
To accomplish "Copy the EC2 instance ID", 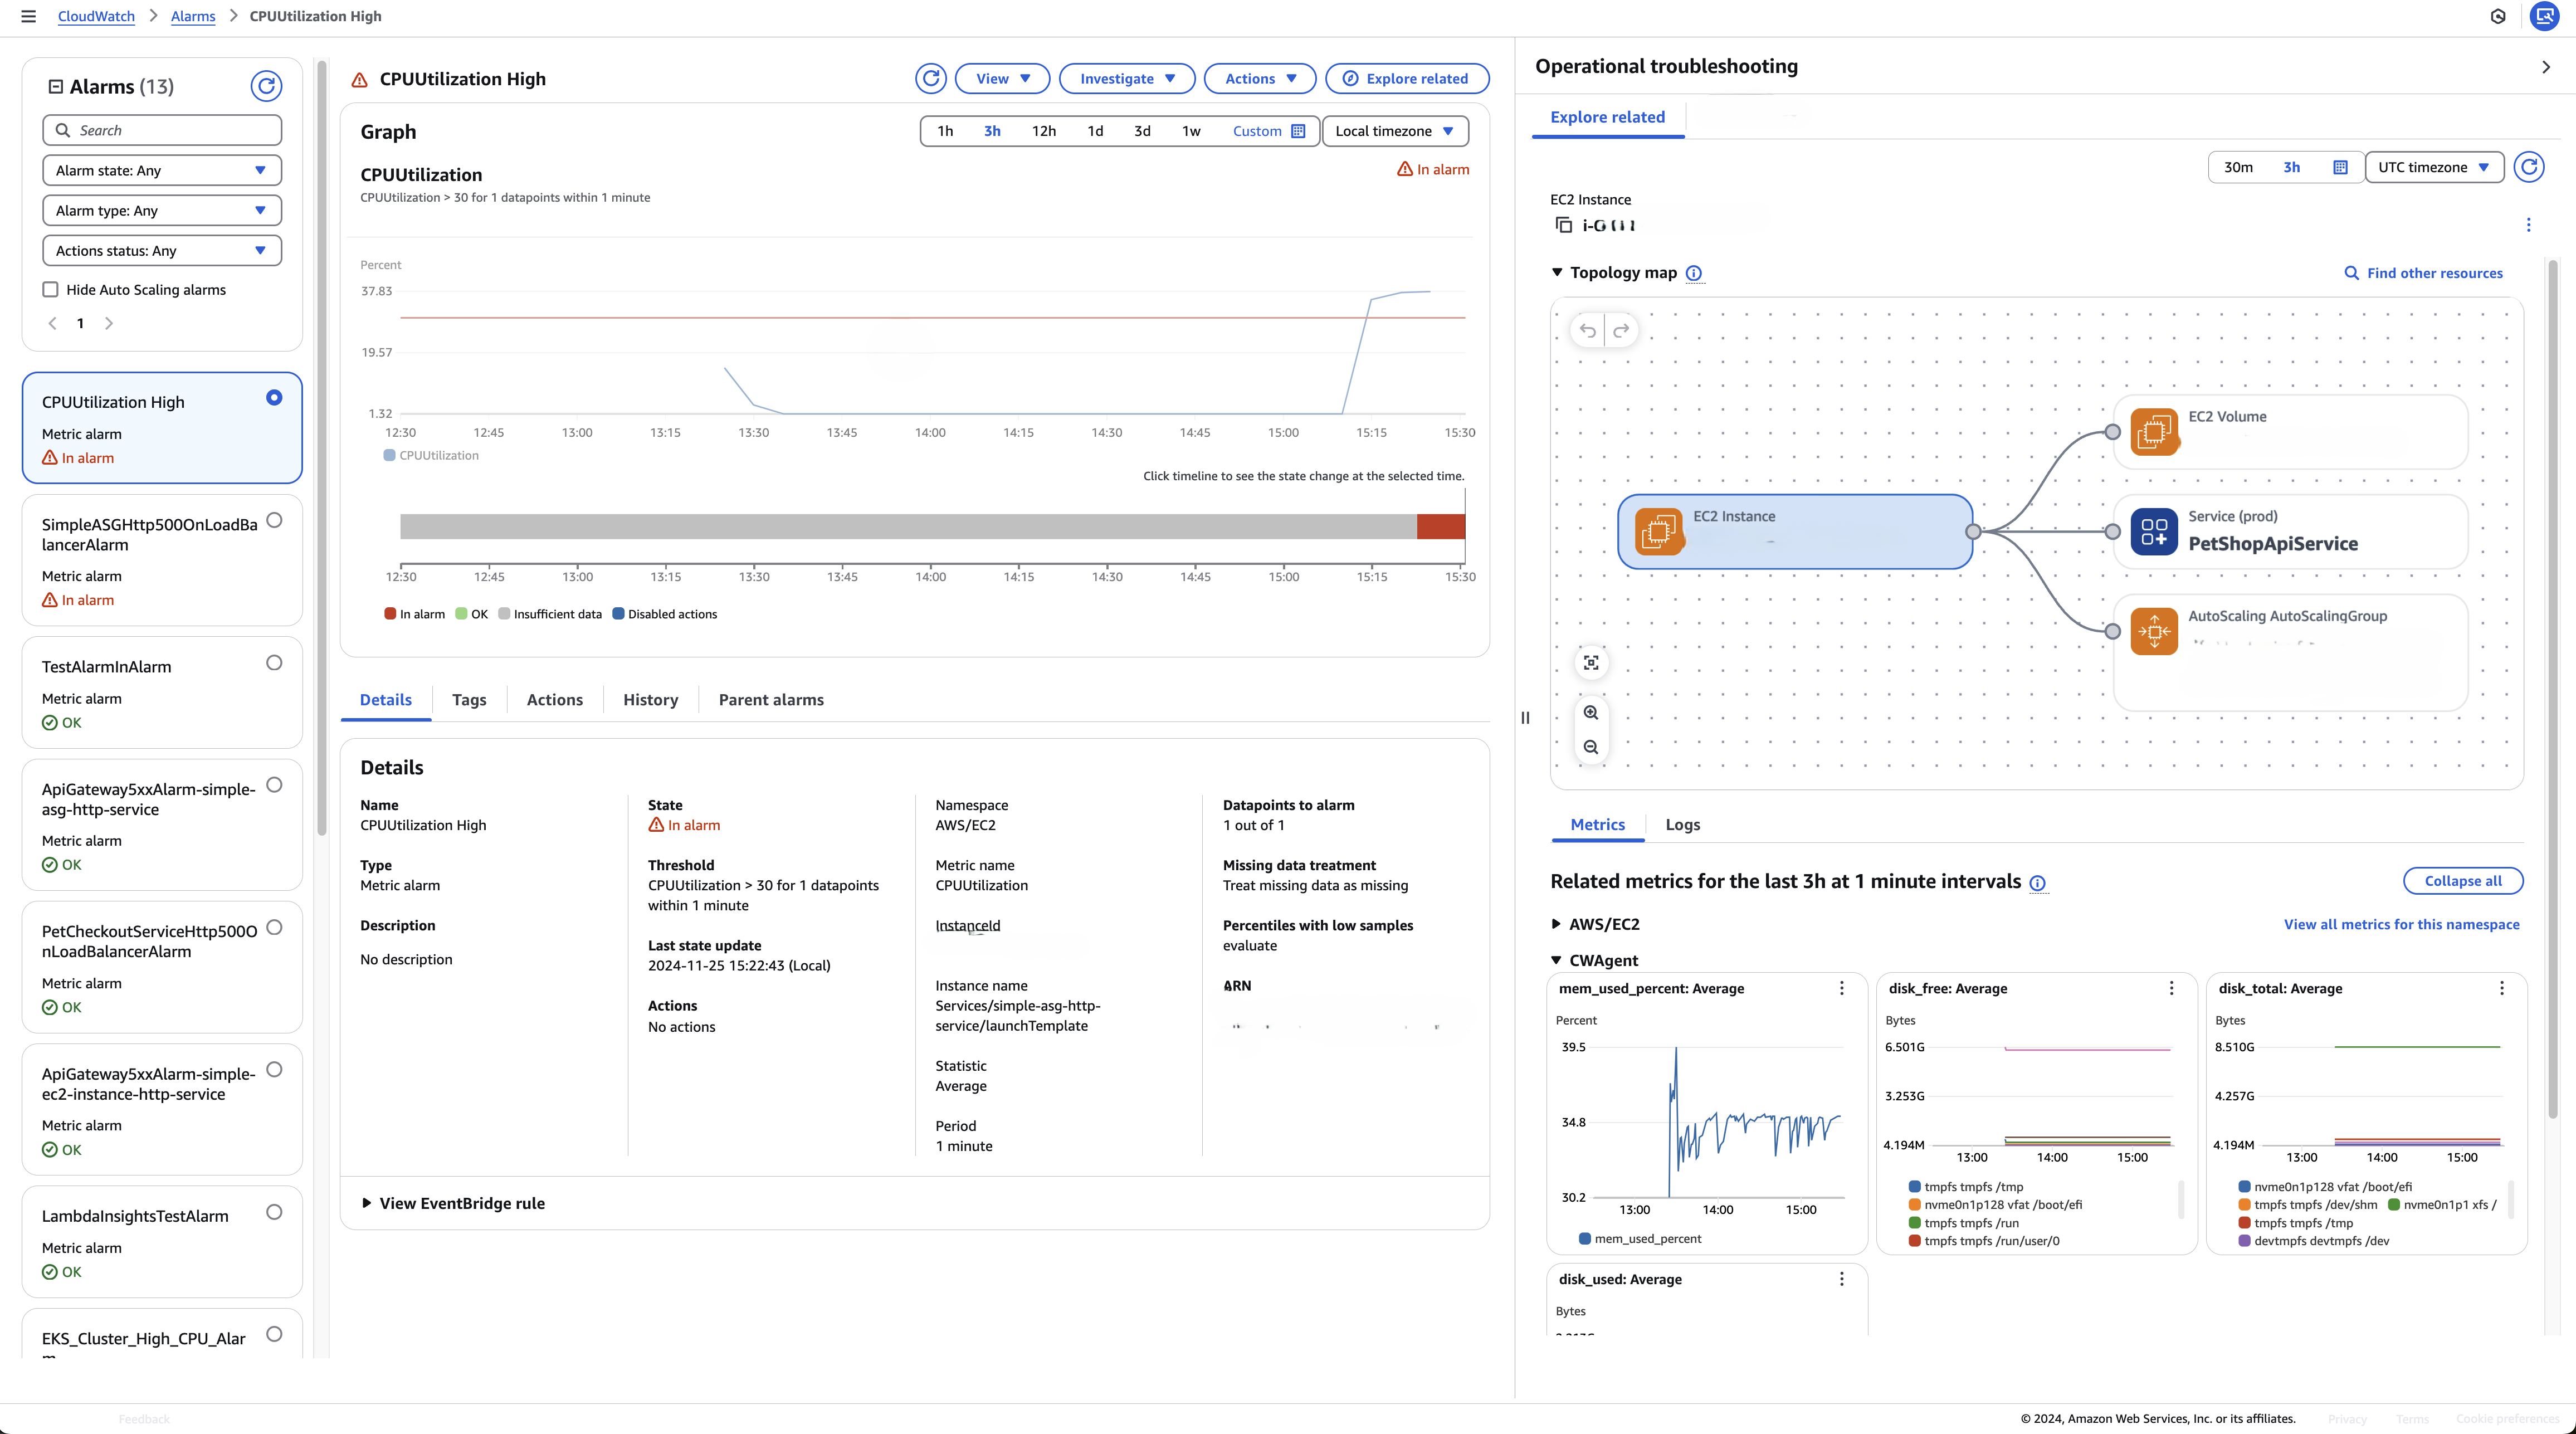I will point(1563,225).
